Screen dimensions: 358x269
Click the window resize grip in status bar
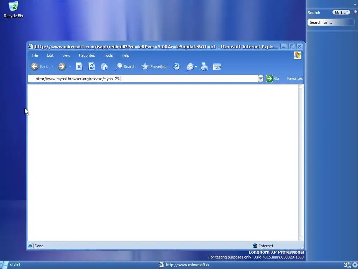click(302, 247)
